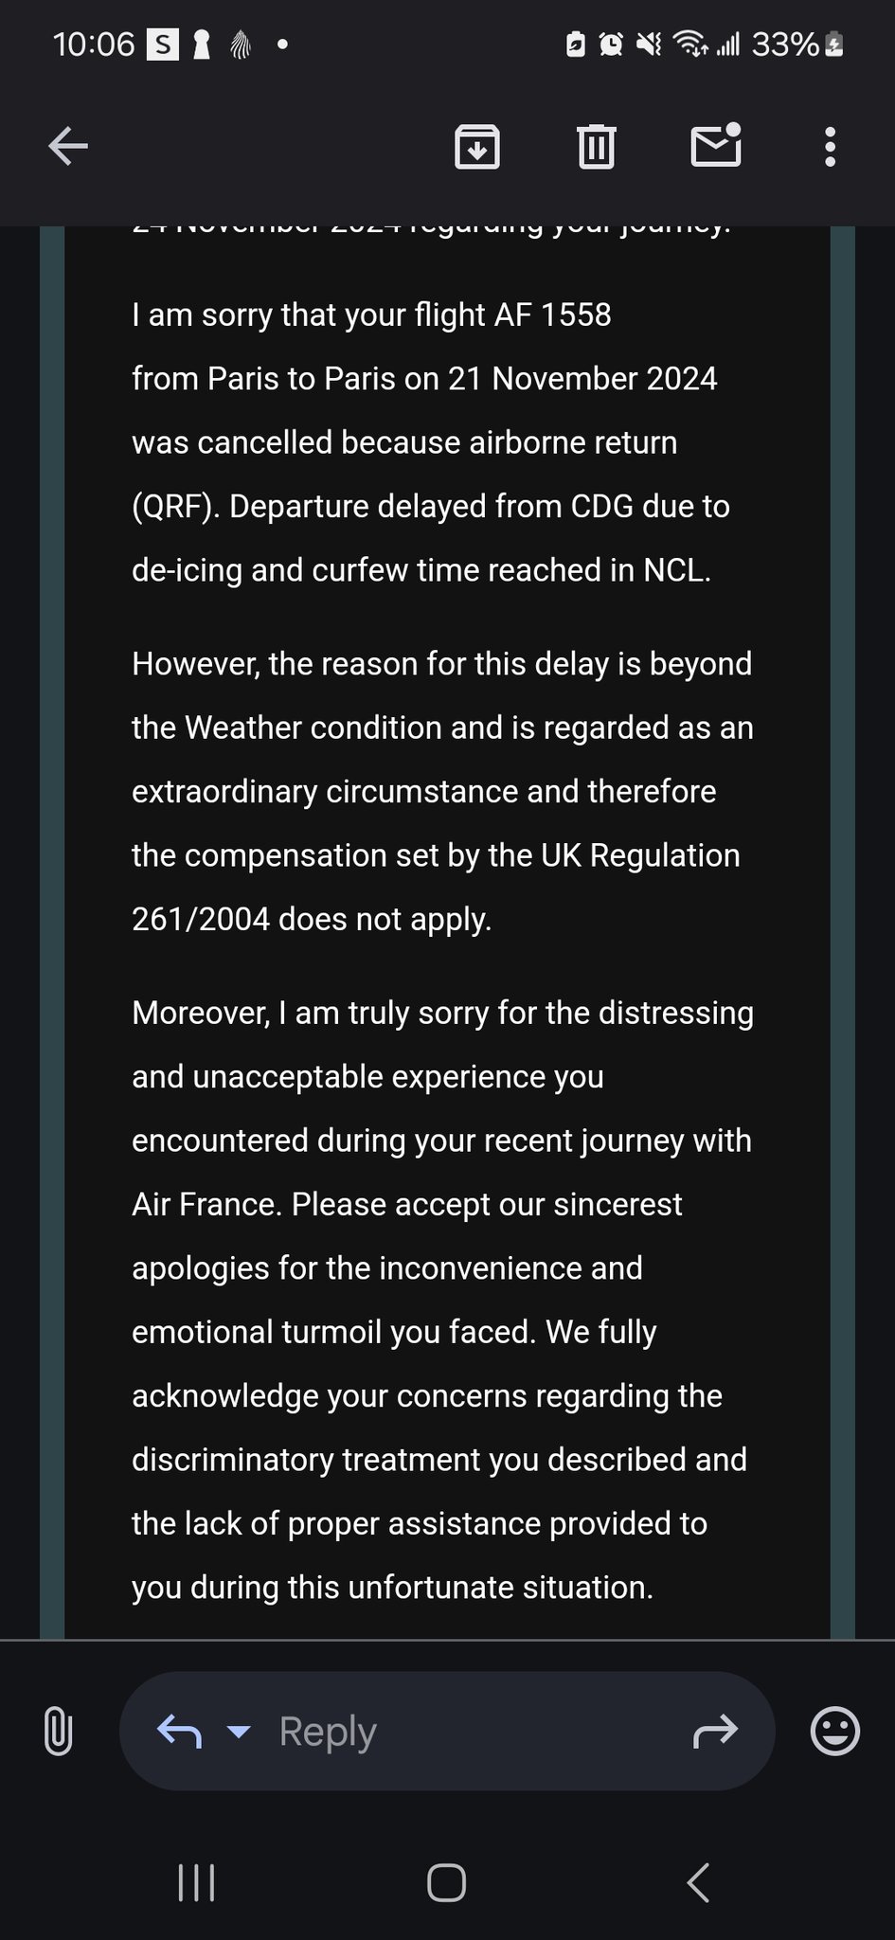Mark the email as unread

point(716,145)
